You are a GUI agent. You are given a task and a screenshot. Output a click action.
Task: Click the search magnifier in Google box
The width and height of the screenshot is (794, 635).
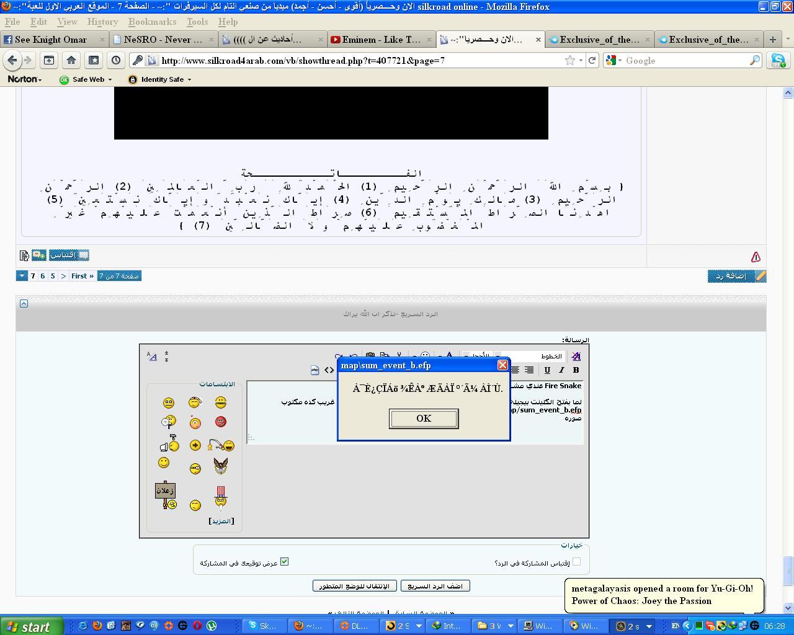(x=754, y=60)
